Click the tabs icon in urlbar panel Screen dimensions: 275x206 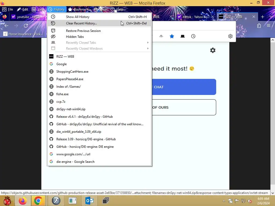point(182,36)
